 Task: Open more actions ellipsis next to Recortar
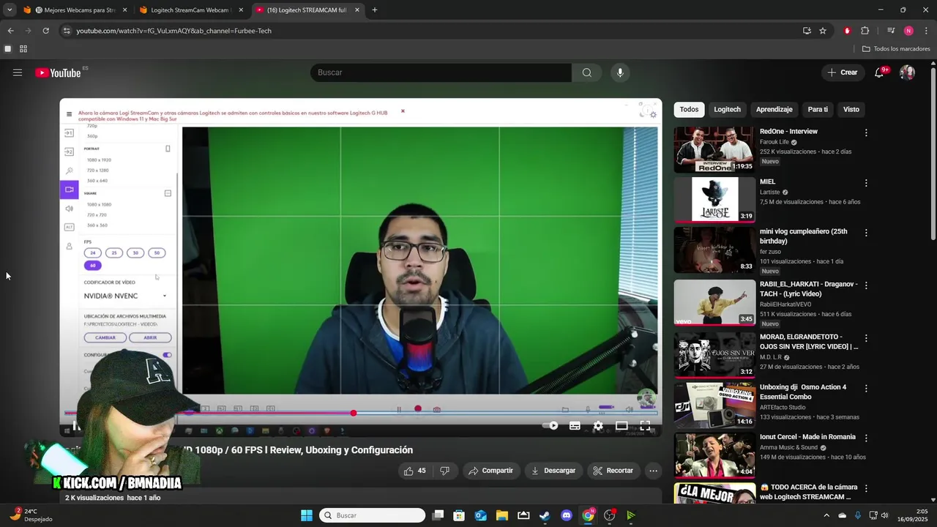click(x=654, y=471)
